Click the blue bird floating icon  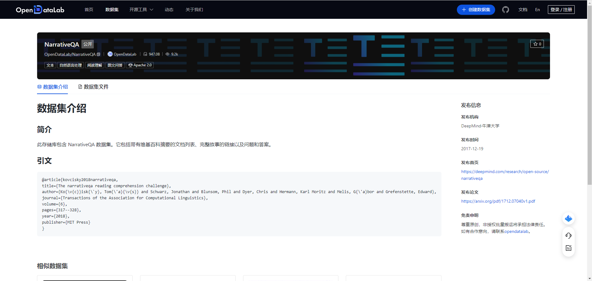[x=568, y=219]
